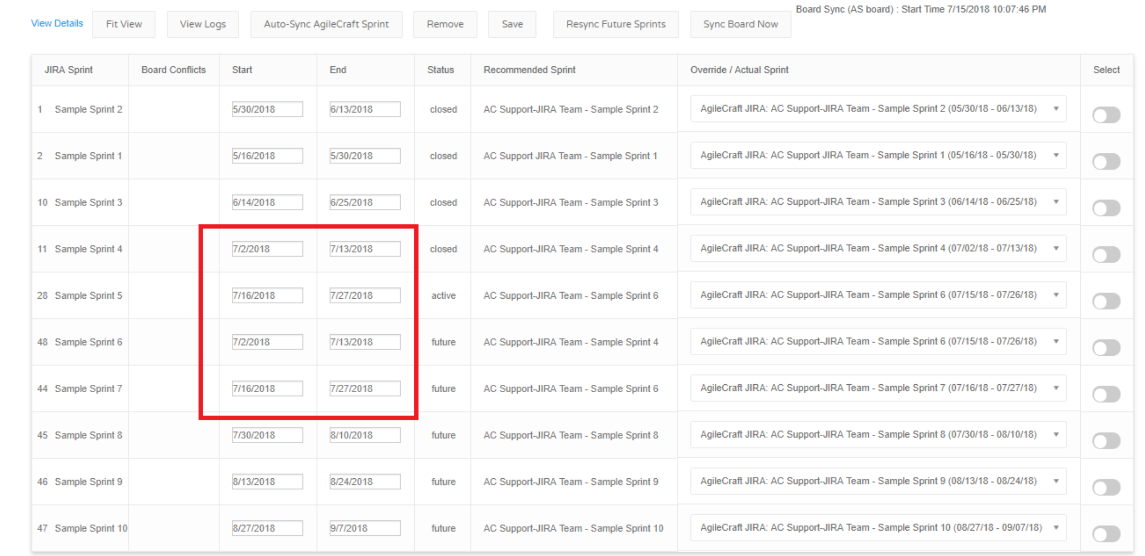Image resolution: width=1145 pixels, height=556 pixels.
Task: Toggle select switch for Sample Sprint 10
Action: point(1107,534)
